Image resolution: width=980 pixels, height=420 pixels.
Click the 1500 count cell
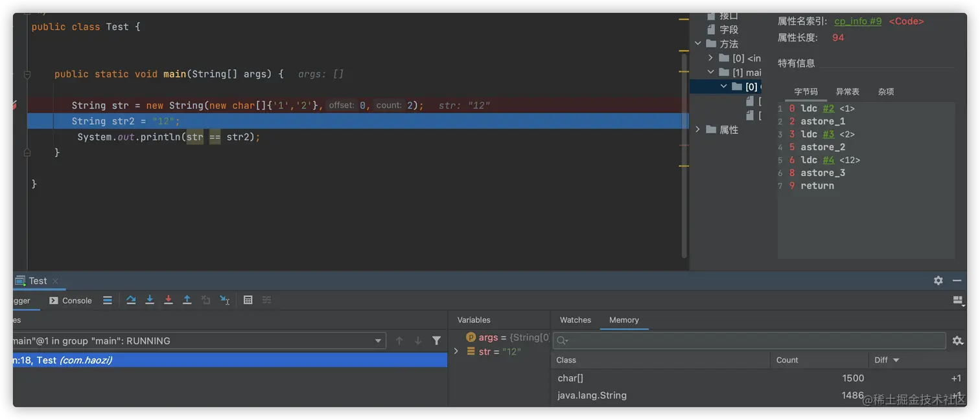tap(853, 378)
